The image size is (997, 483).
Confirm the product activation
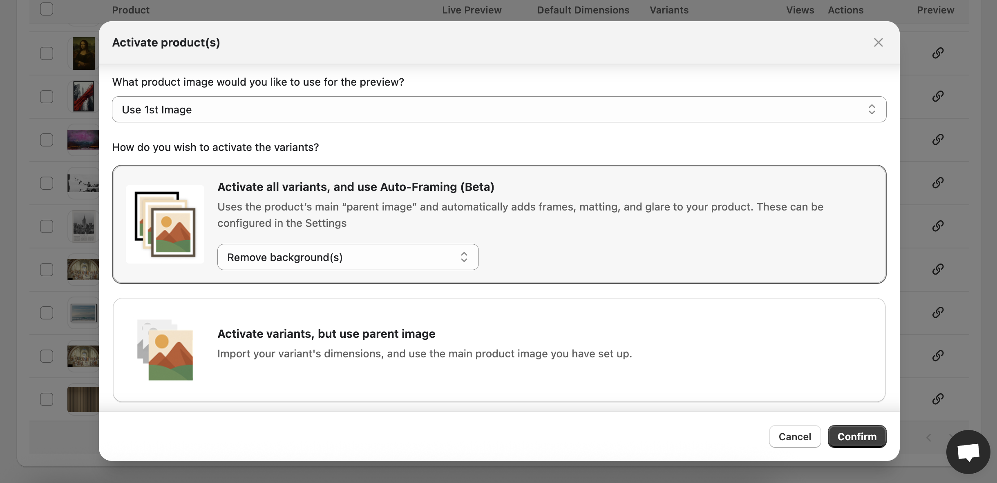(856, 436)
